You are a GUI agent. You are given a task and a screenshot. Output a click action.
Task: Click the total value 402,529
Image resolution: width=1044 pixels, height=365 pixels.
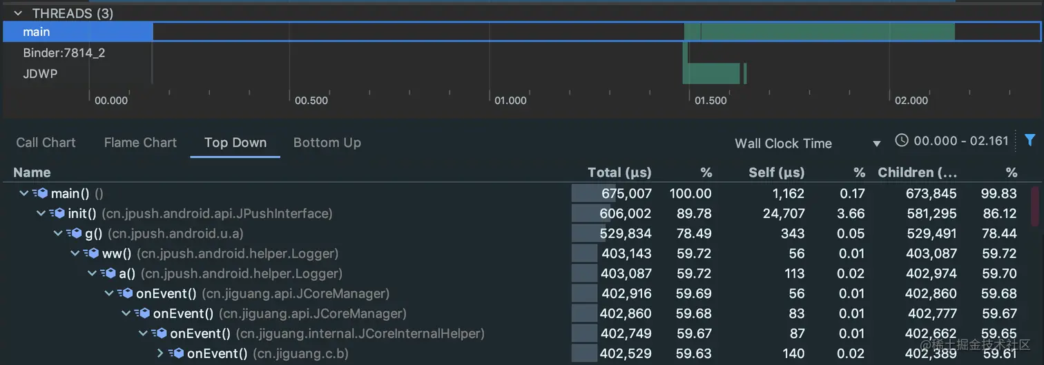click(x=626, y=354)
